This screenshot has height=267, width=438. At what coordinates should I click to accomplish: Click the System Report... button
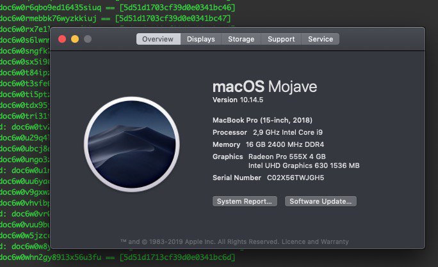point(245,201)
